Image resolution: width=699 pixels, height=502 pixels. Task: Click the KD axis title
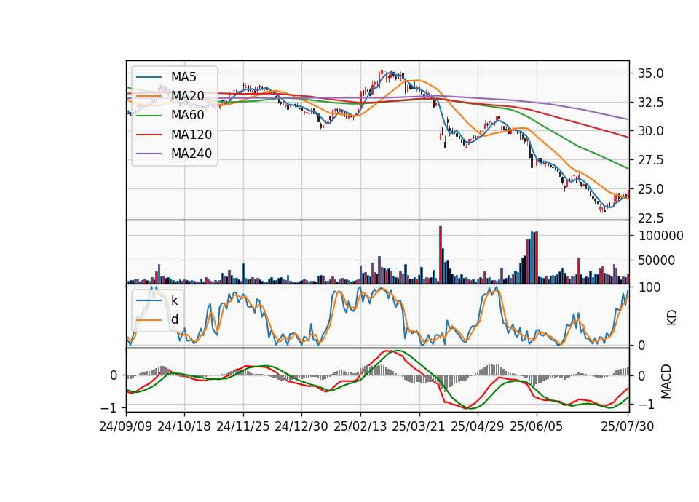tap(672, 317)
